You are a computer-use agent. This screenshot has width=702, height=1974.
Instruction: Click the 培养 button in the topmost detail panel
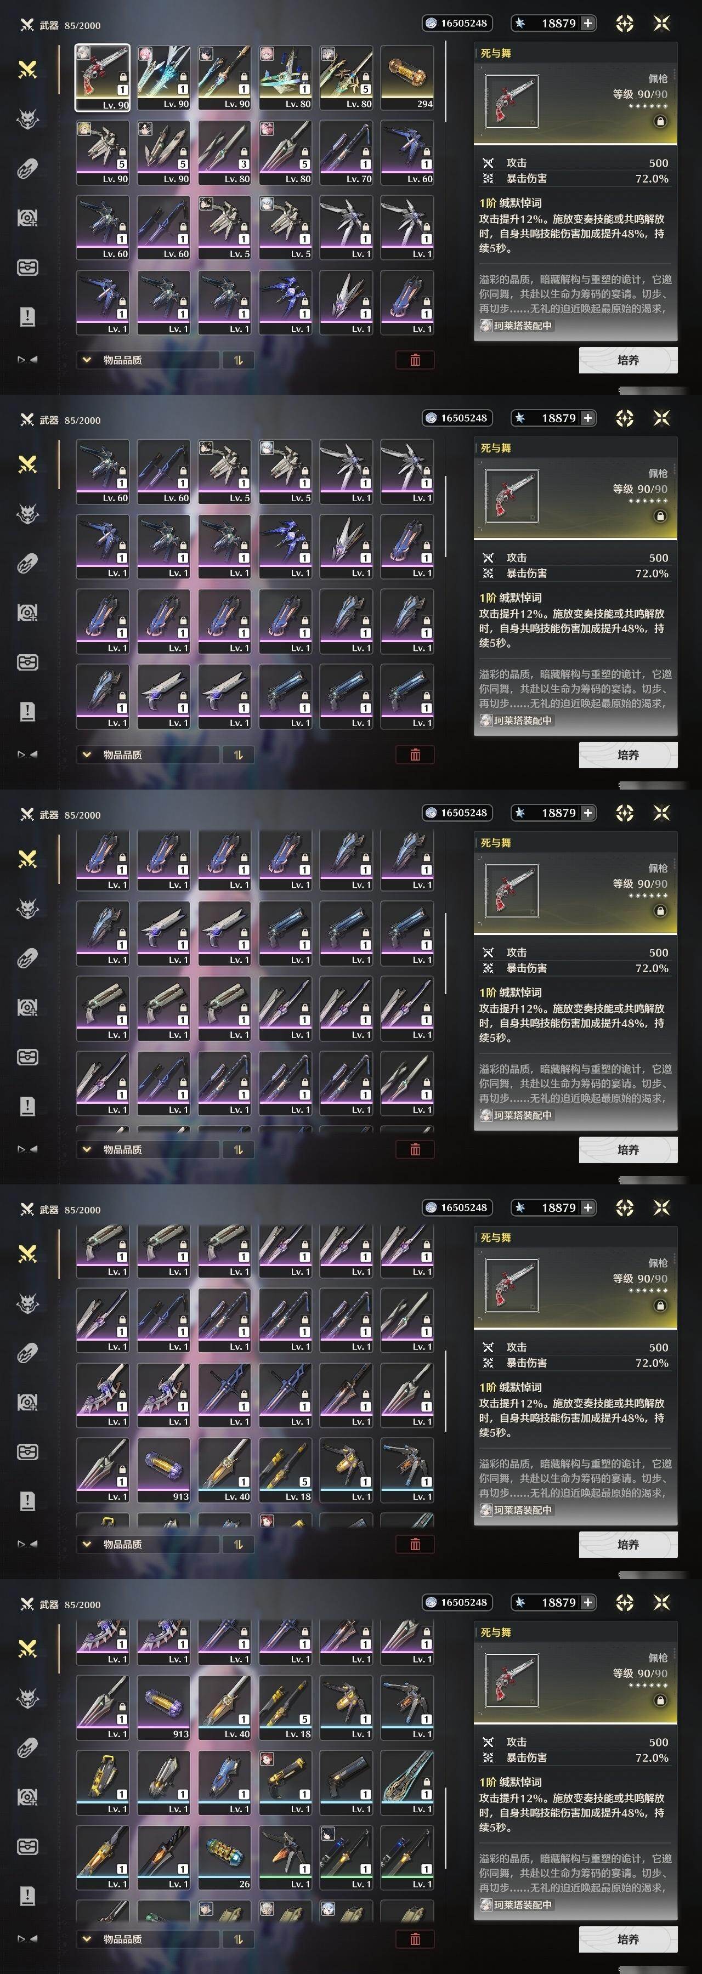point(627,360)
